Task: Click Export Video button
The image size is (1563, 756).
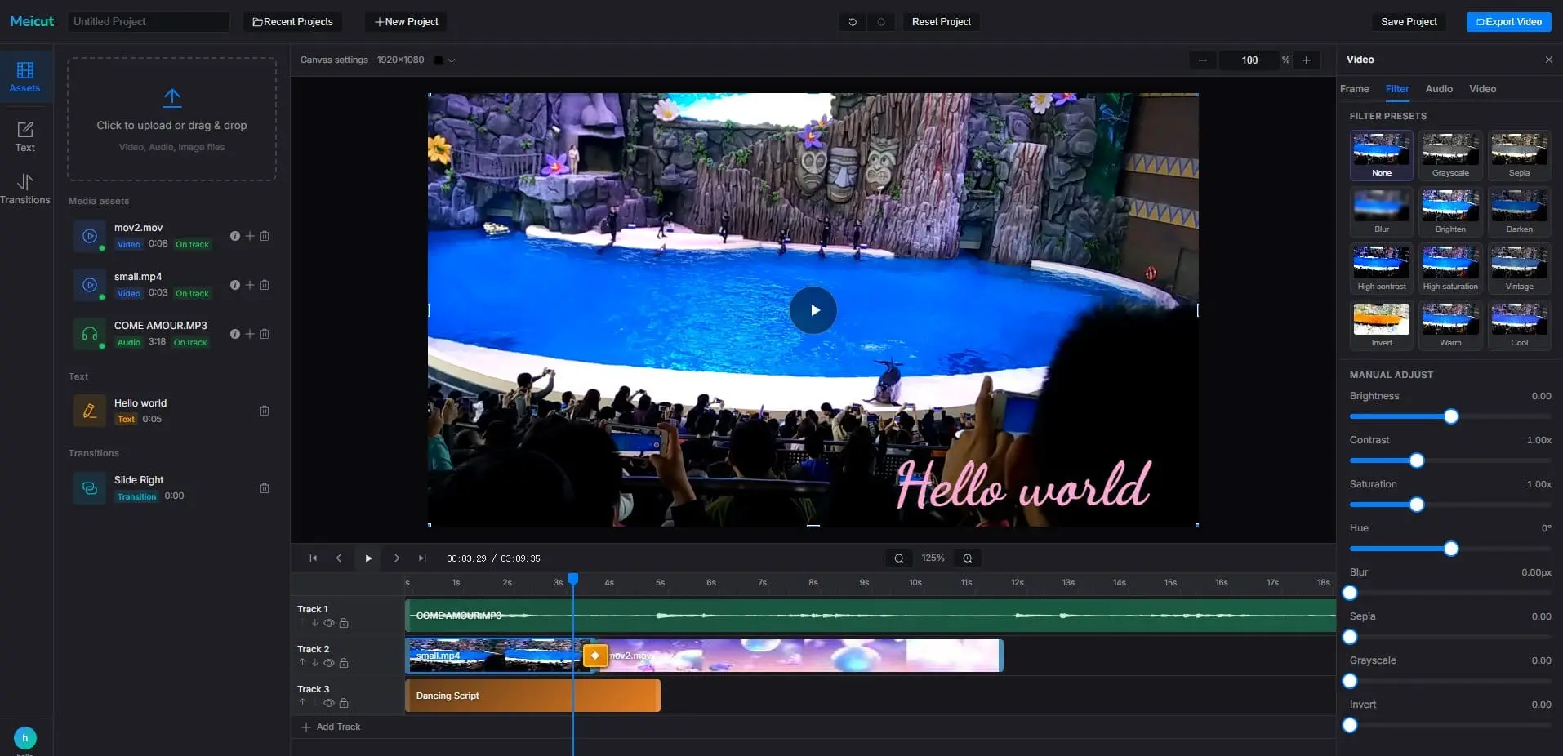Action: (1508, 22)
